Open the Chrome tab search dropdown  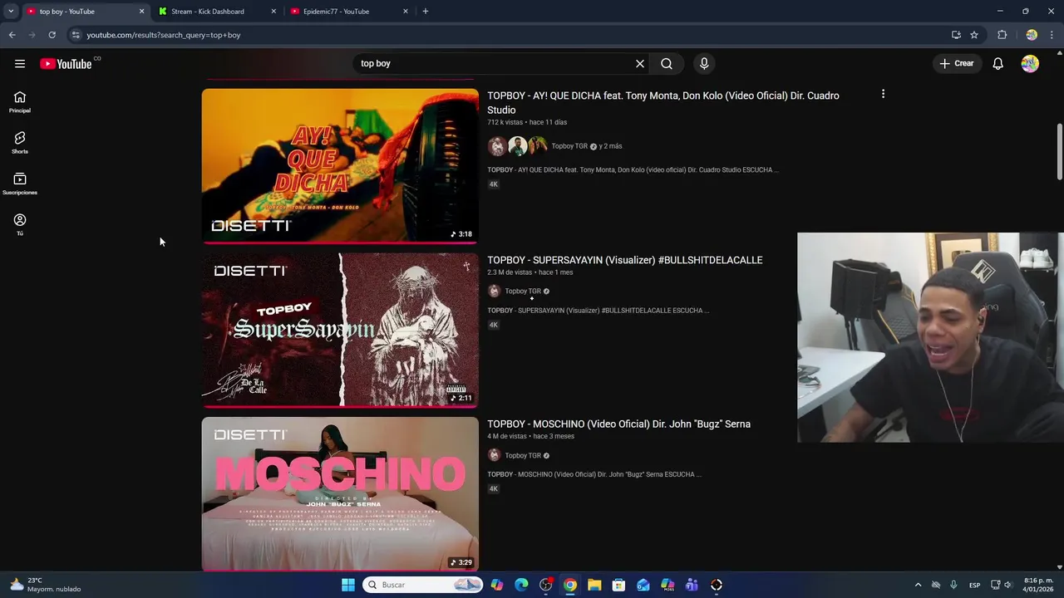(11, 12)
